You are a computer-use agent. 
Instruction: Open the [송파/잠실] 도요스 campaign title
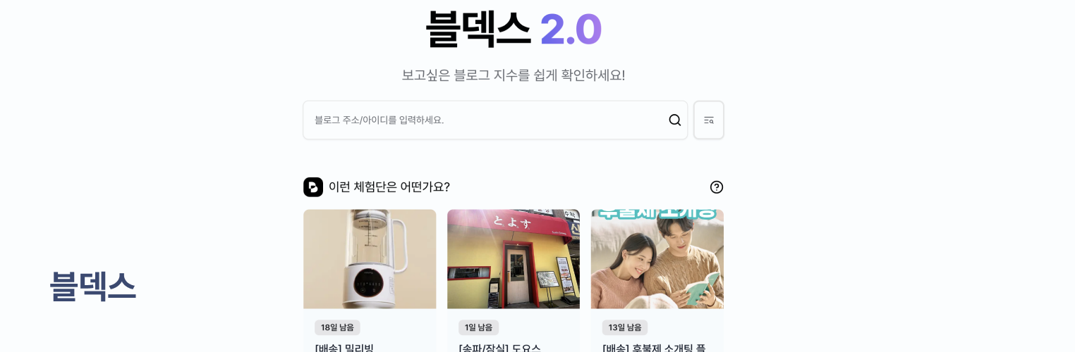[x=499, y=348]
